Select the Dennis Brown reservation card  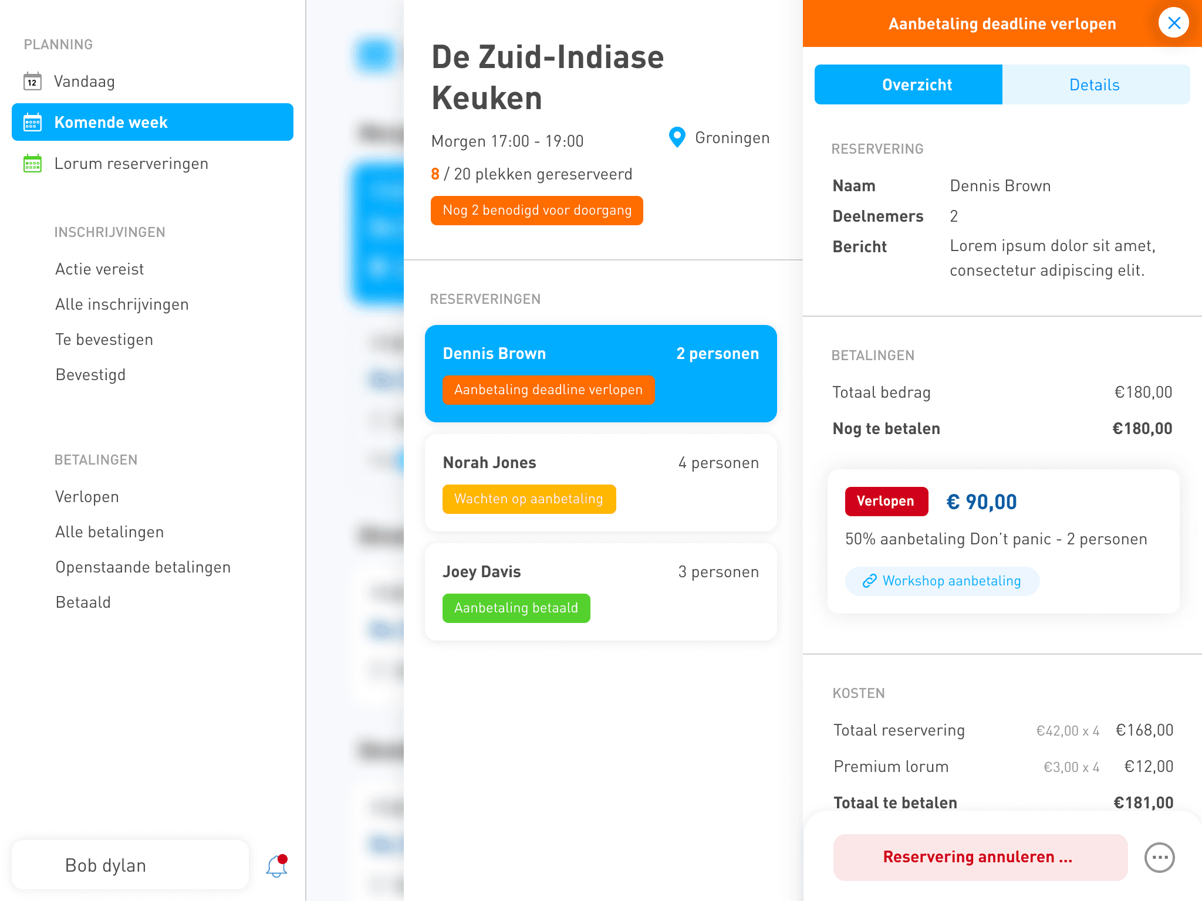coord(601,374)
